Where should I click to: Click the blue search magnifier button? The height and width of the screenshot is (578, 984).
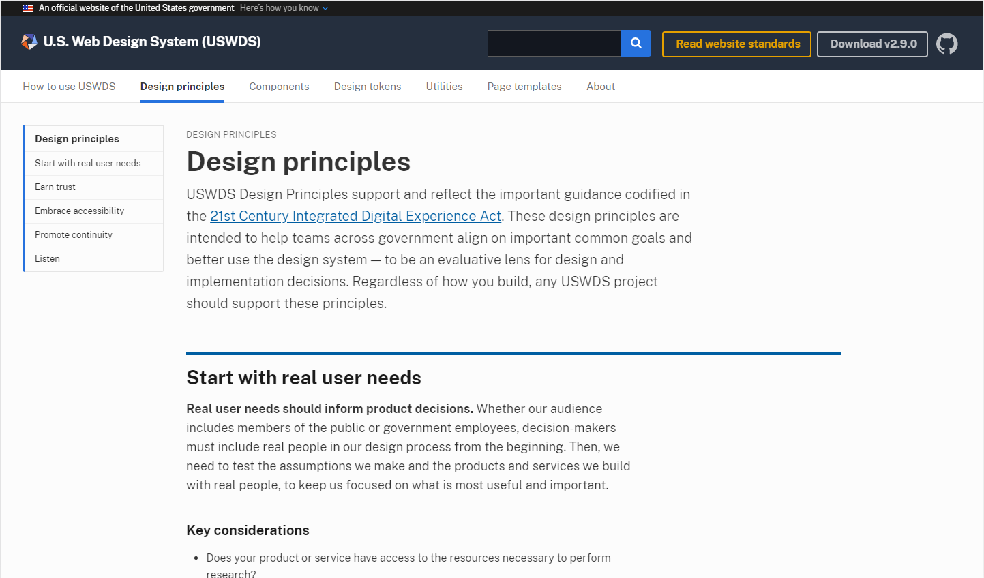[x=636, y=43]
